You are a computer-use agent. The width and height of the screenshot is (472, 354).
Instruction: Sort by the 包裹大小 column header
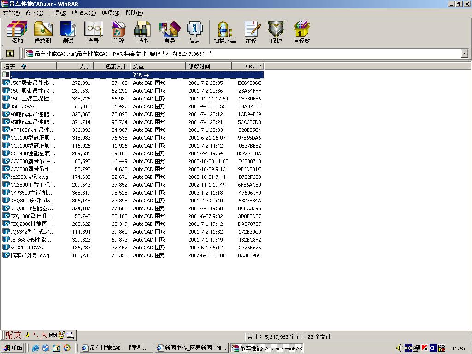pyautogui.click(x=112, y=66)
